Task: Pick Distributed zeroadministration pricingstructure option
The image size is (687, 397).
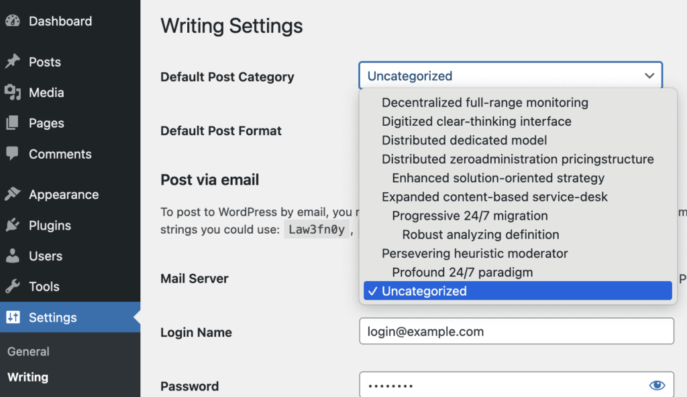Action: click(517, 159)
